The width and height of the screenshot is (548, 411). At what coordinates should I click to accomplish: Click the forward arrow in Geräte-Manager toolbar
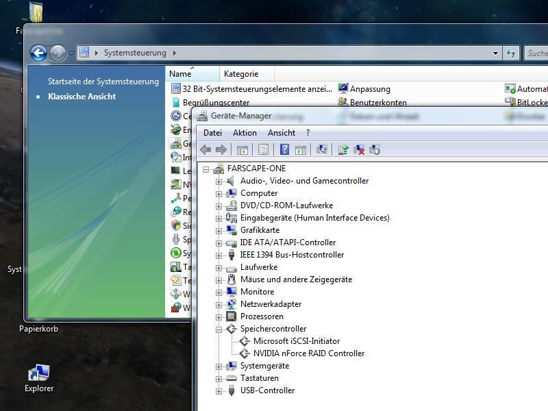tap(221, 150)
